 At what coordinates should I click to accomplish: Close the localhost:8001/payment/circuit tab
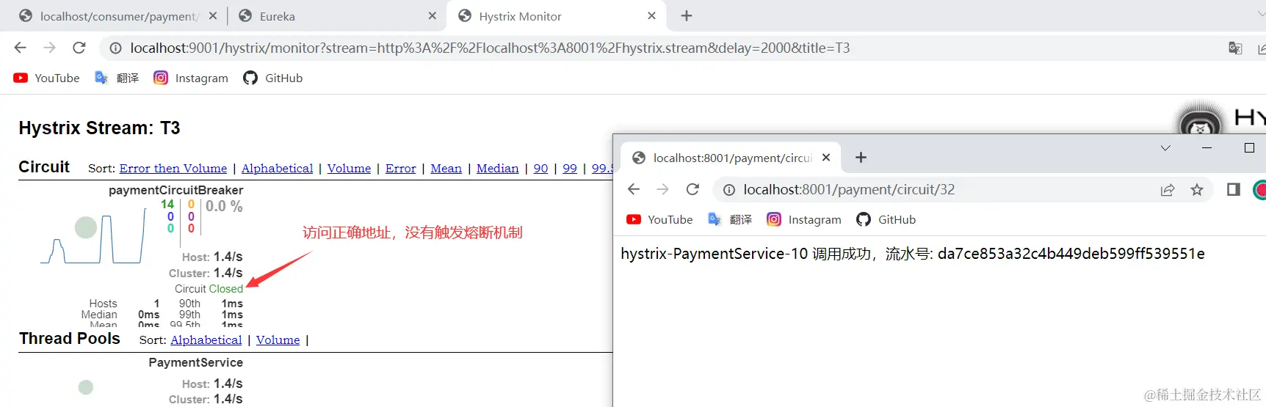pos(826,158)
